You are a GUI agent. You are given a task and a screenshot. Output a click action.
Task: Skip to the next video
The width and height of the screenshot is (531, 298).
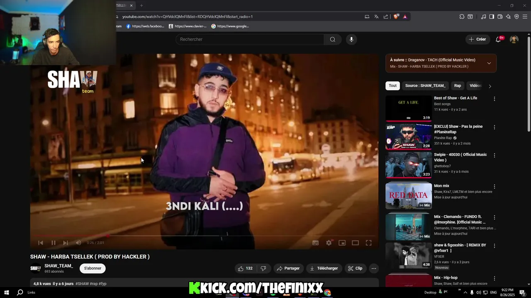(65, 243)
